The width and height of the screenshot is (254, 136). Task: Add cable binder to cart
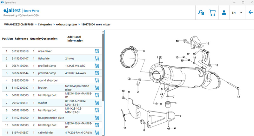97,132
